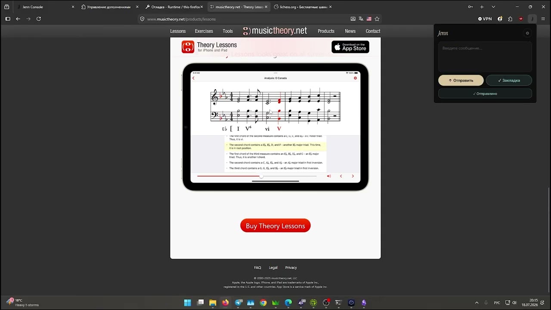The image size is (551, 310).
Task: Open the Contact menu item
Action: (373, 31)
